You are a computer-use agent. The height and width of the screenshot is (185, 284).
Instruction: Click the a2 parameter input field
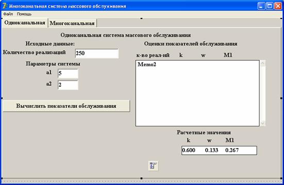68,85
